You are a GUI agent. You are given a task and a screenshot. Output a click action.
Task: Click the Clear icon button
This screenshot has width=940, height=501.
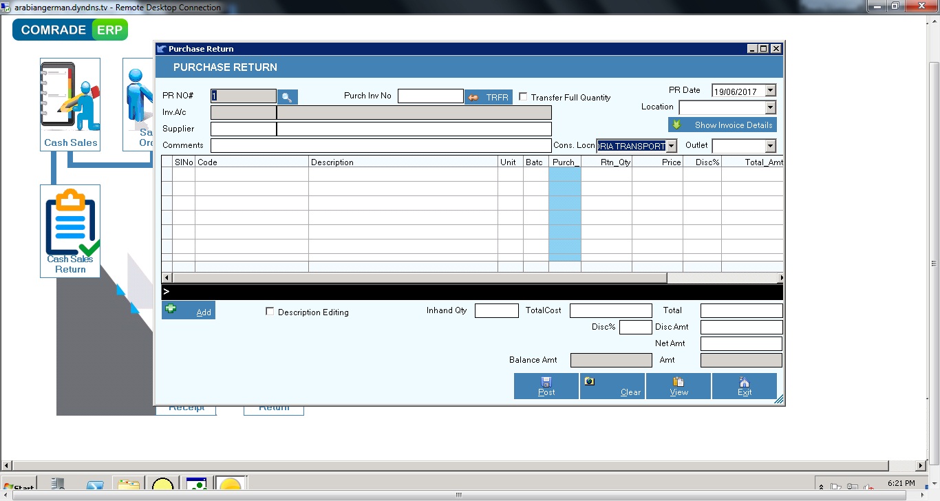point(588,381)
